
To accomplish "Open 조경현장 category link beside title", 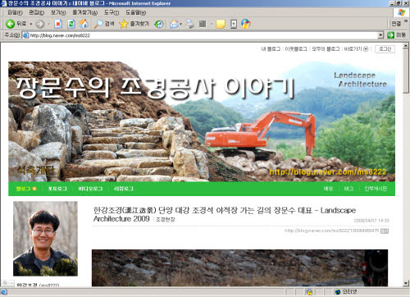I will pos(165,220).
